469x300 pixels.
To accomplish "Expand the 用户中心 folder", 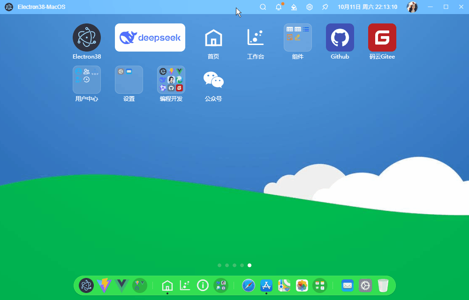I will 87,80.
